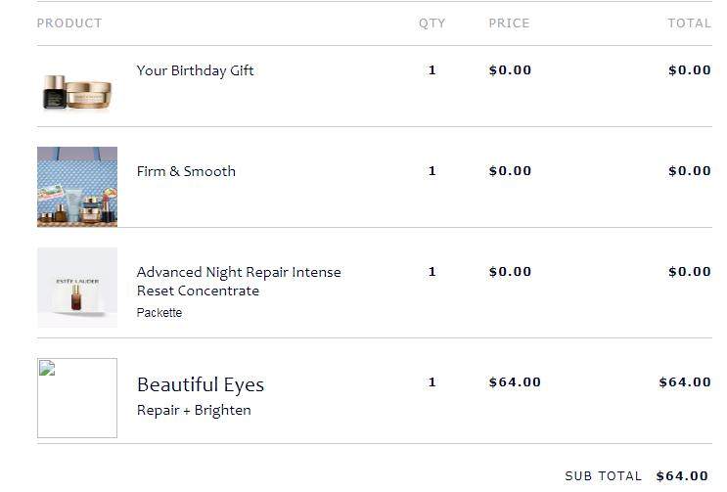Click the Packette size label

159,313
